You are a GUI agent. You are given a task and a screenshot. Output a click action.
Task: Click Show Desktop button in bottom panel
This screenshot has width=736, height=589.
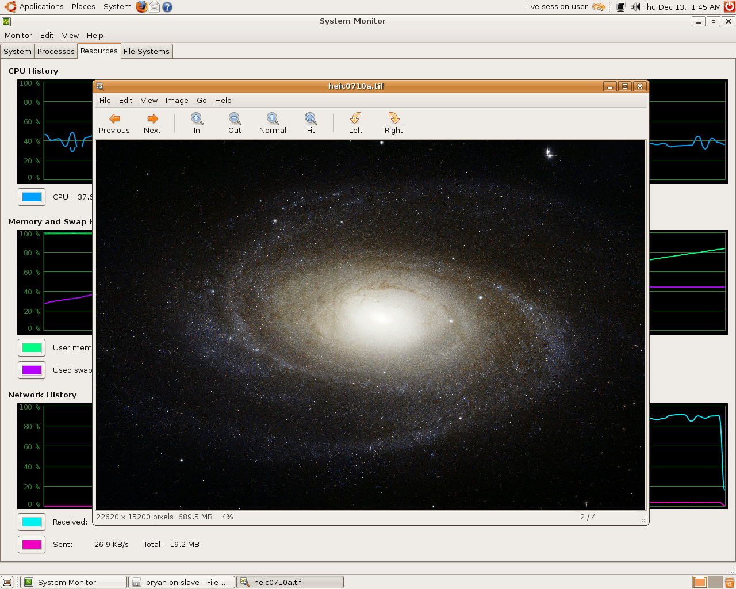point(7,582)
